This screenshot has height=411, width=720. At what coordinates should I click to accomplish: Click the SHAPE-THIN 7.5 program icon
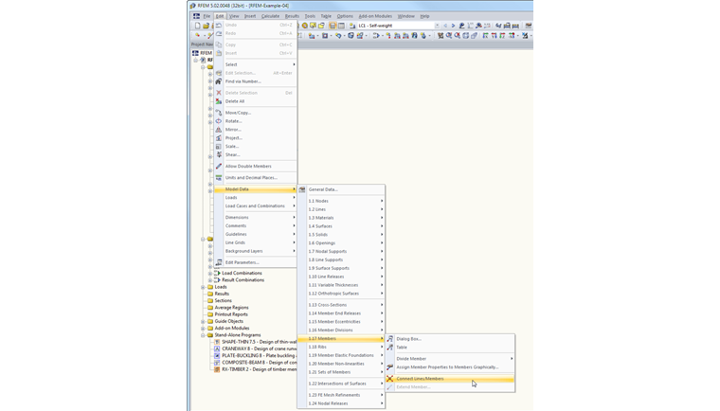click(217, 342)
